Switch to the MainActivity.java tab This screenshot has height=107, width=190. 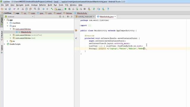point(106,17)
